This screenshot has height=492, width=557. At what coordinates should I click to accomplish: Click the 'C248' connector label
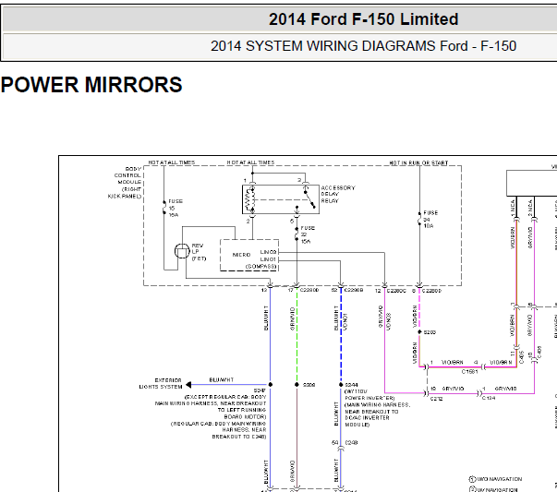click(351, 443)
